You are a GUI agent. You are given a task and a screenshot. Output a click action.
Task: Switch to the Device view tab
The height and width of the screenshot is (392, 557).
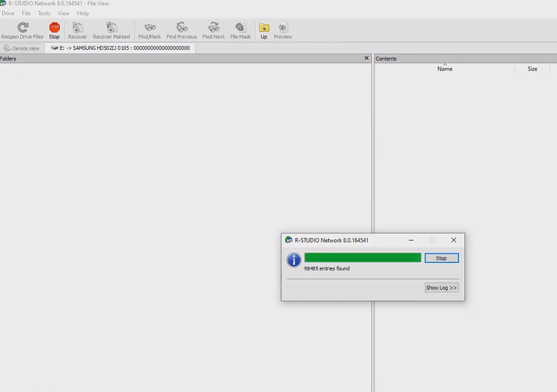22,49
